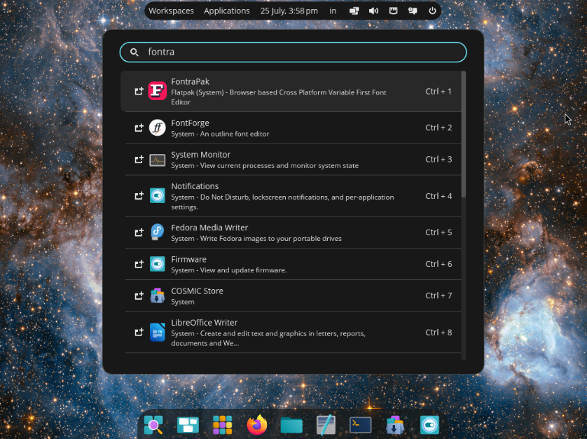Open the date and time panel menu
This screenshot has width=587, height=439.
[x=289, y=11]
